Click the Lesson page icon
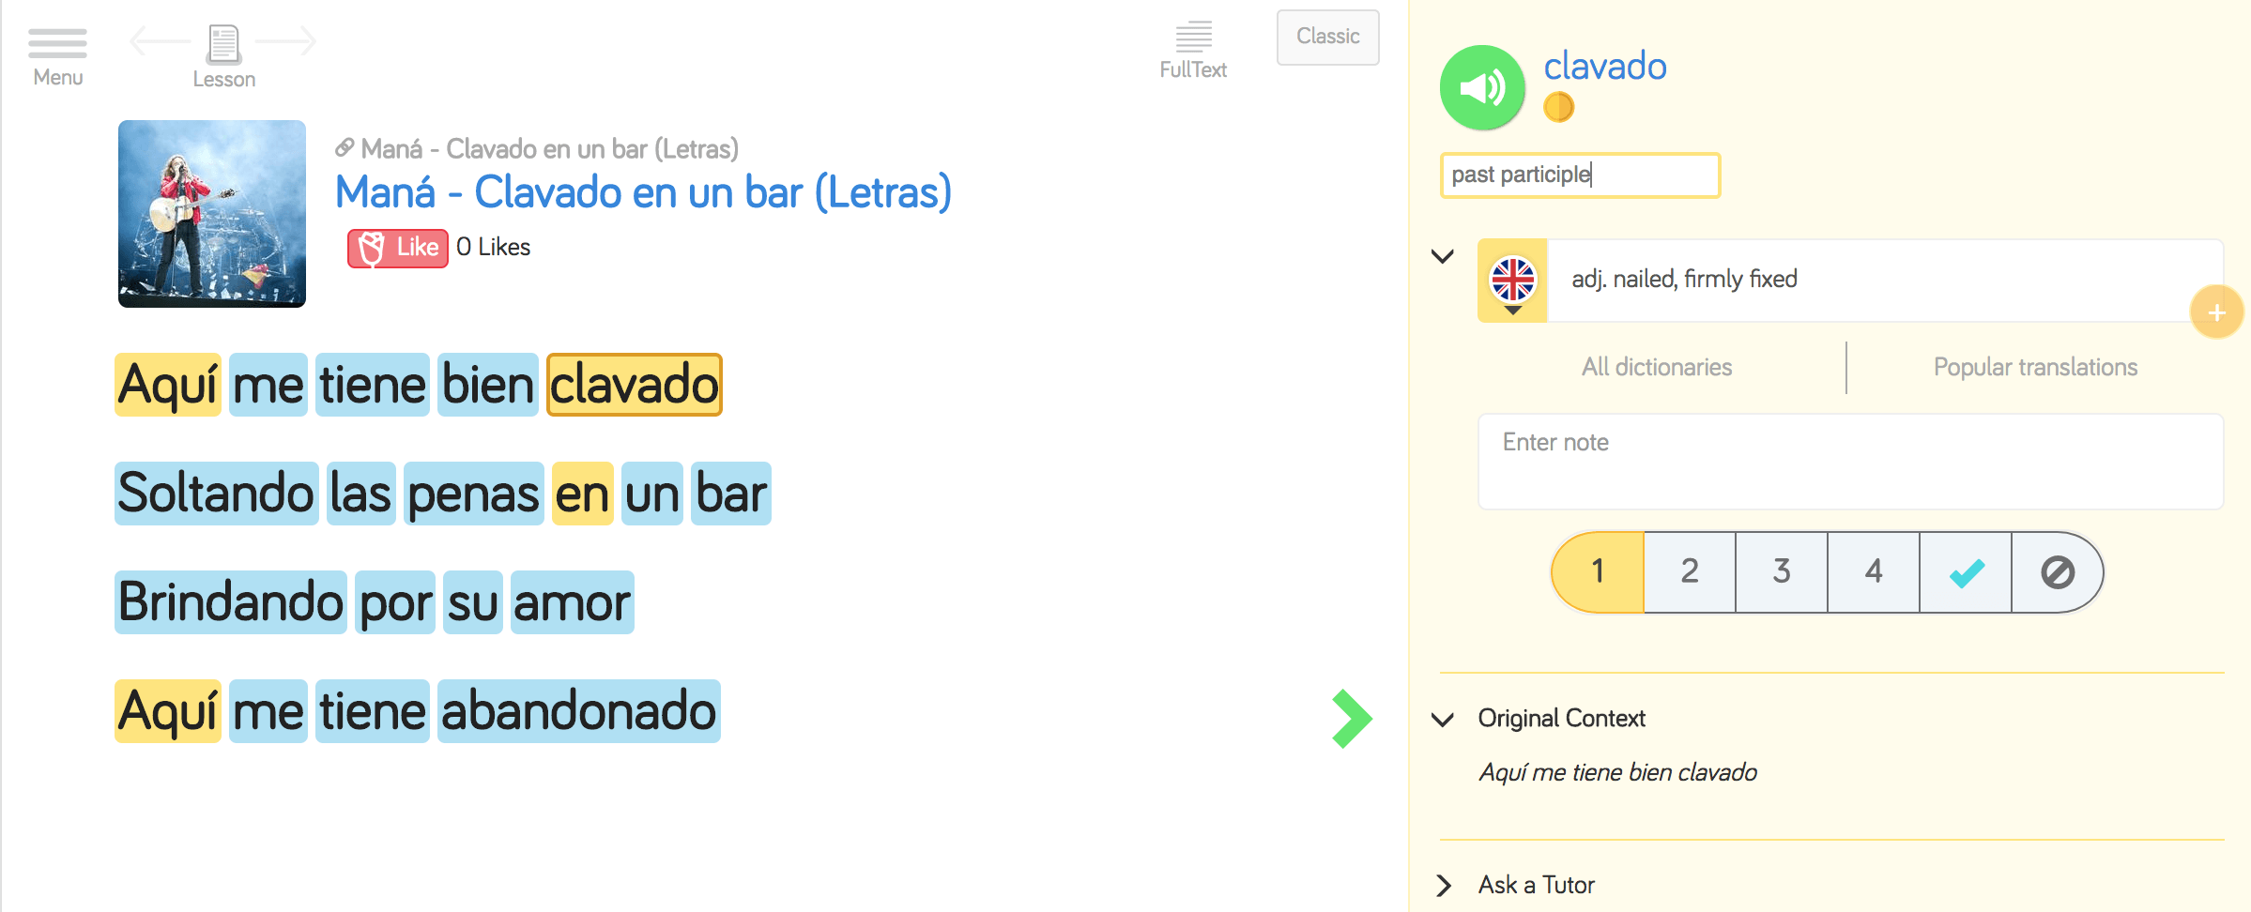This screenshot has height=912, width=2251. point(223,44)
